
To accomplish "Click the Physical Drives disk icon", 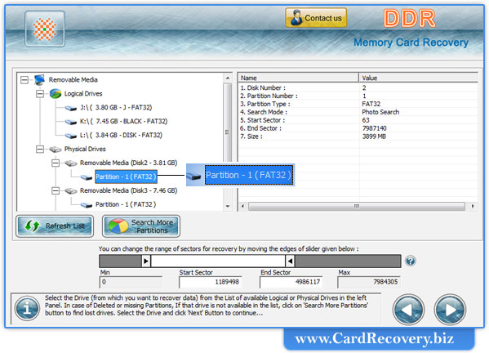I will click(56, 150).
